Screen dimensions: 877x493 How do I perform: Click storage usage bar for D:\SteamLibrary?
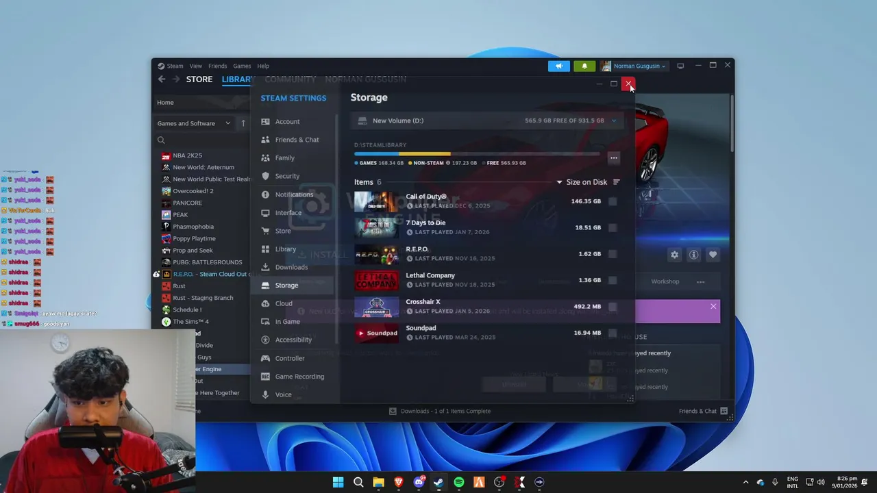pos(478,154)
